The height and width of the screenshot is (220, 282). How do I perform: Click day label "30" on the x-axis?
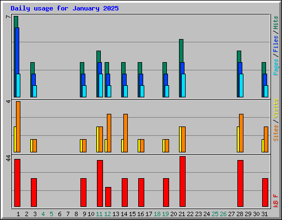256,214
